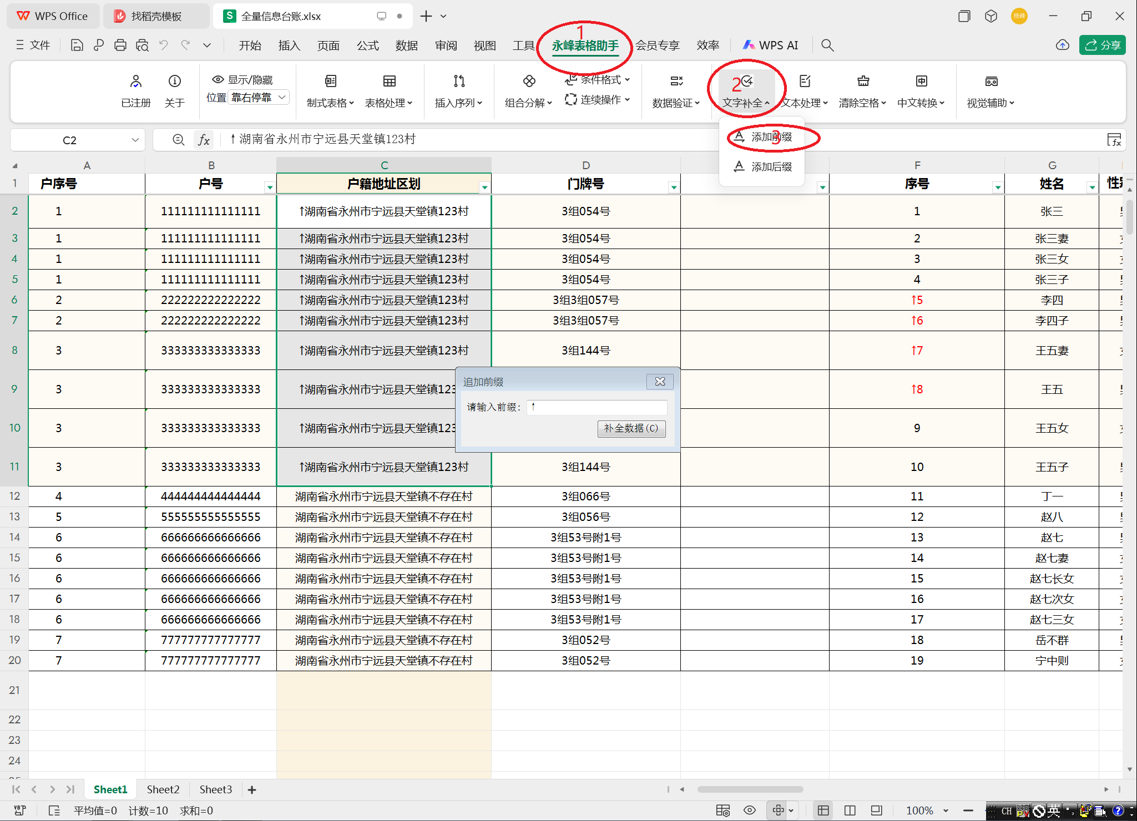The image size is (1137, 821).
Task: Click the green 分享 share button
Action: click(x=1102, y=45)
